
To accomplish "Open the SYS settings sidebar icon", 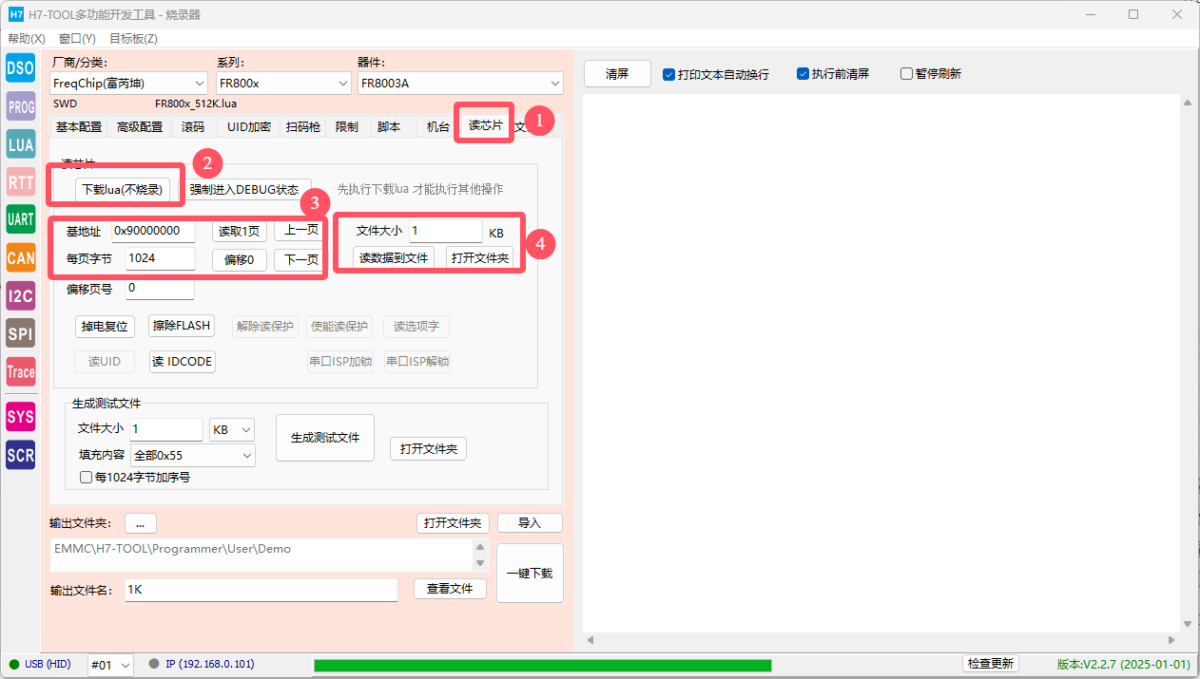I will 20,416.
